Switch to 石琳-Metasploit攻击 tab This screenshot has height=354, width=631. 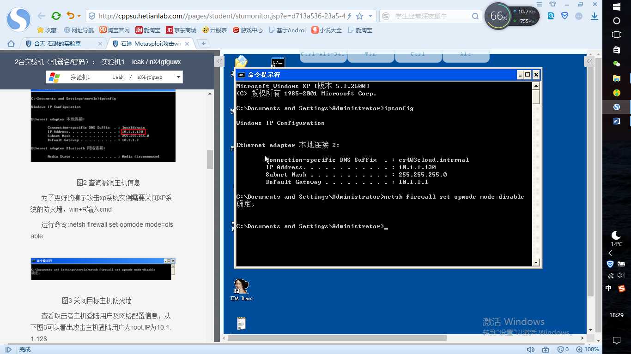150,43
